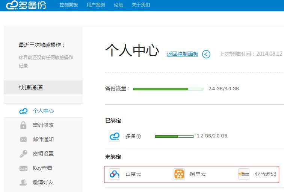Click the circular back arrow icon

coord(206,54)
